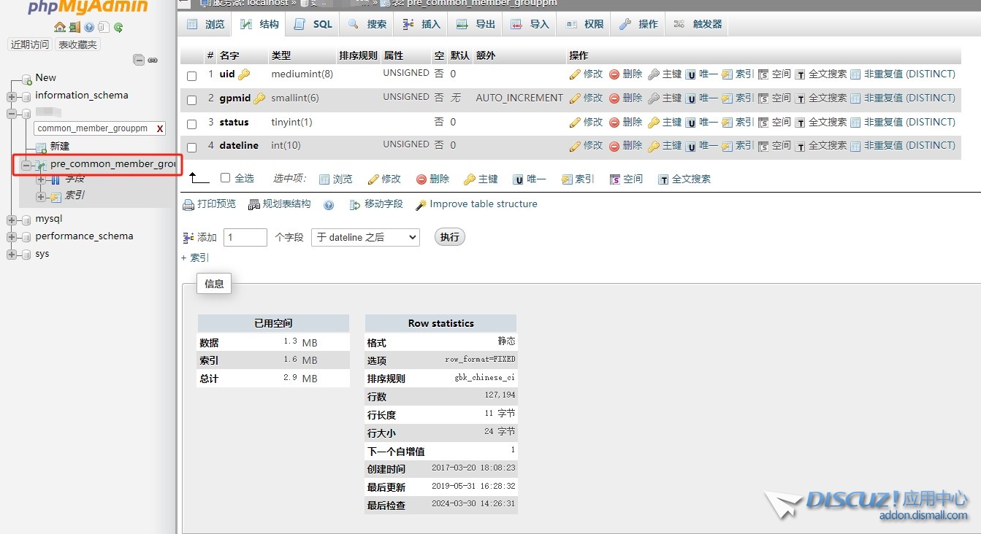Open the SQL tab
Image resolution: width=981 pixels, height=534 pixels.
(x=313, y=25)
